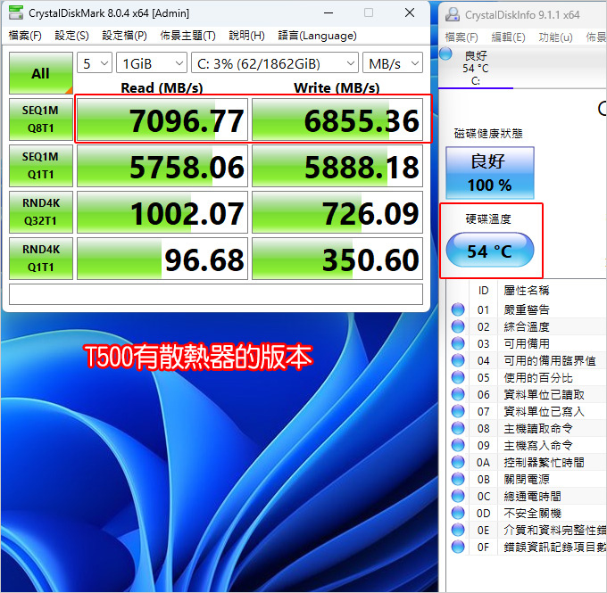Viewport: 607px width, 593px height.
Task: Close the CrystalDiskMark window
Action: tap(410, 12)
